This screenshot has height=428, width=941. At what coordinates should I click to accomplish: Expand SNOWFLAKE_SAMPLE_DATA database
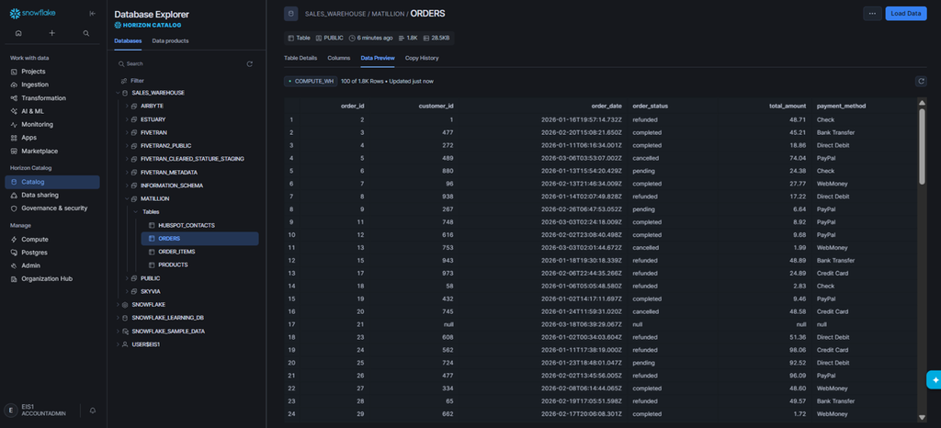(118, 331)
